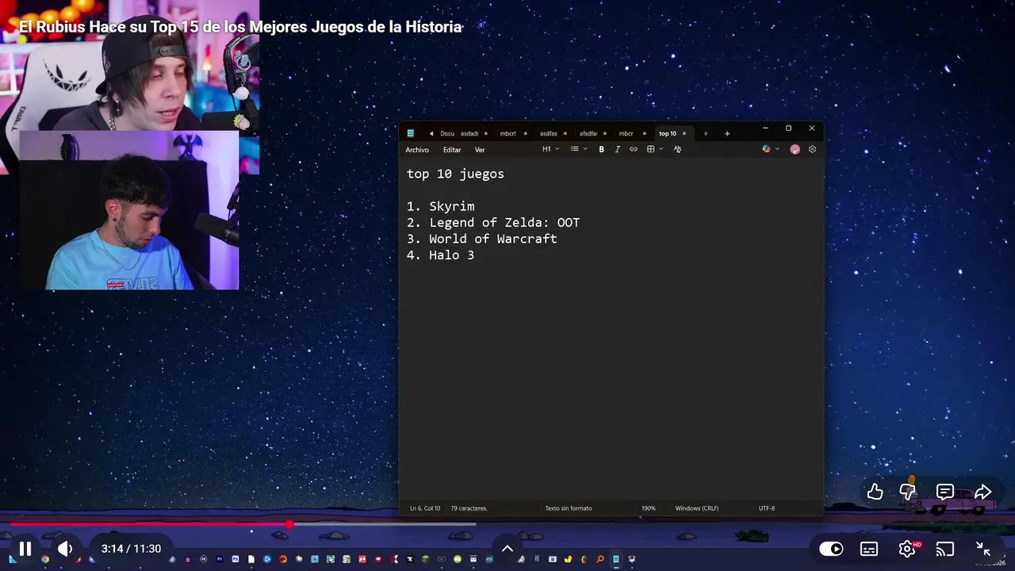Exit fullscreen mode

click(x=983, y=549)
